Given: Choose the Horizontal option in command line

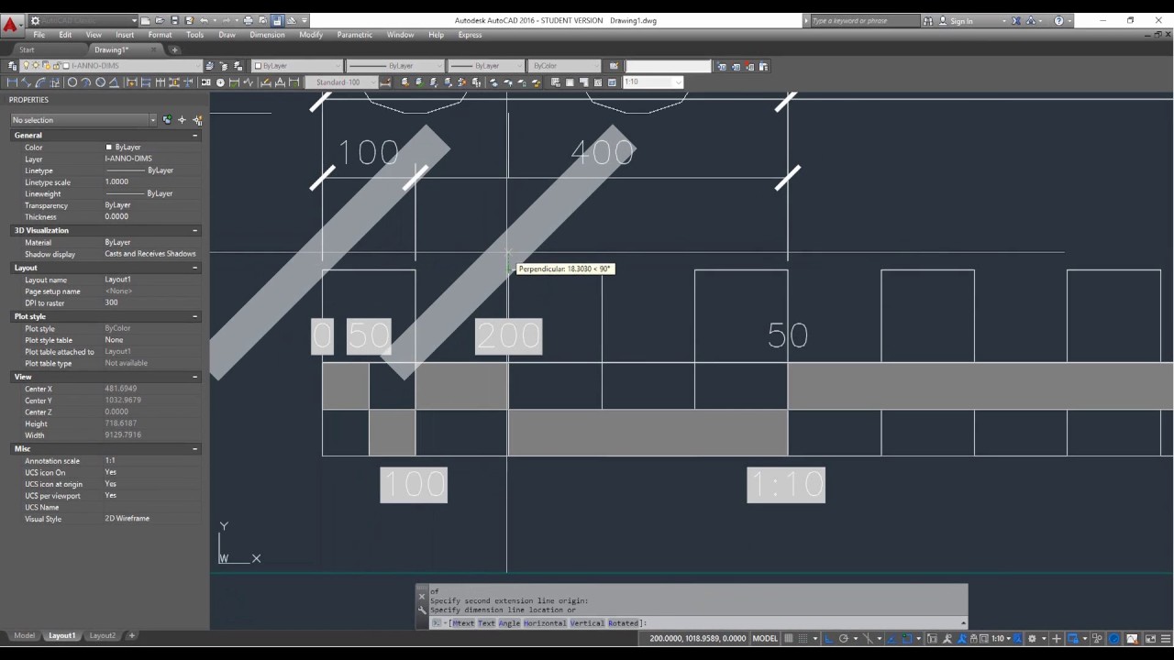Looking at the screenshot, I should pos(545,623).
